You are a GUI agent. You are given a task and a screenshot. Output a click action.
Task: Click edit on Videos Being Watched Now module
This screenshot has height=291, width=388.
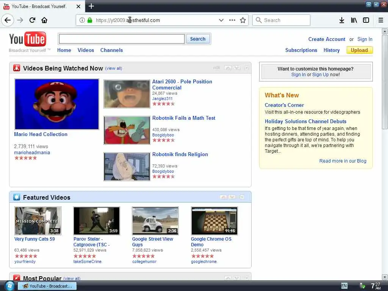click(216, 68)
